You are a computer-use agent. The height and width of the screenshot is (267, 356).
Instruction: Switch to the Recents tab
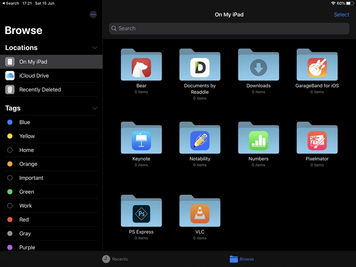(x=115, y=259)
